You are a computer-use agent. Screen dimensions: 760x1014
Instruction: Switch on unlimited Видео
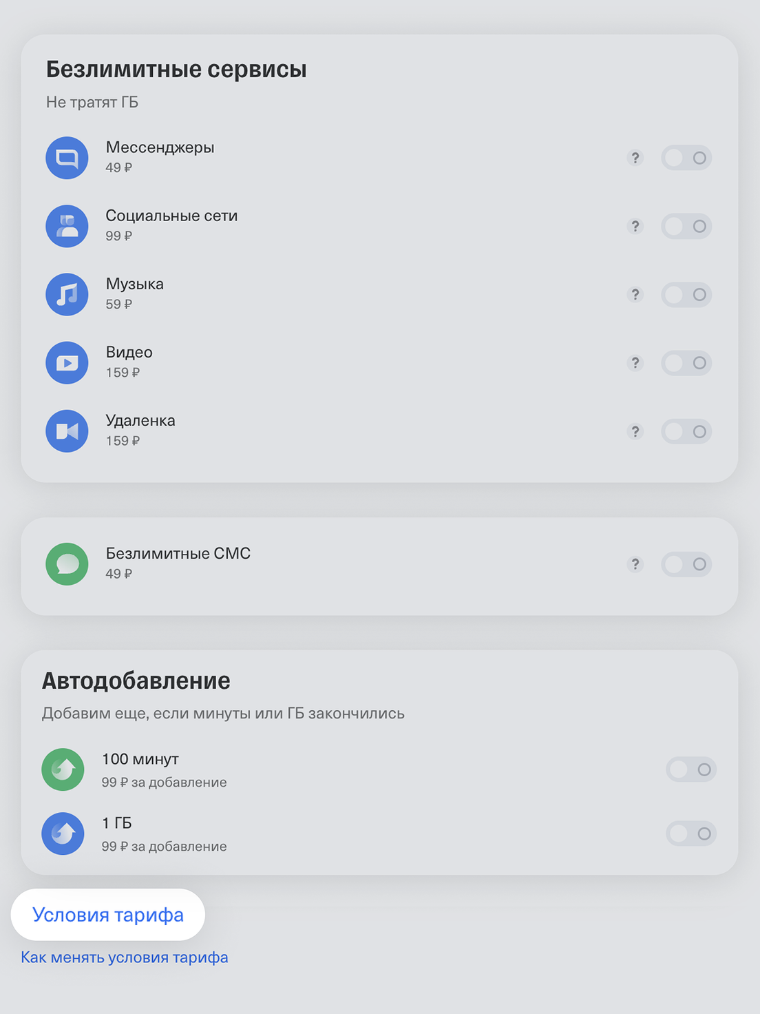click(686, 363)
